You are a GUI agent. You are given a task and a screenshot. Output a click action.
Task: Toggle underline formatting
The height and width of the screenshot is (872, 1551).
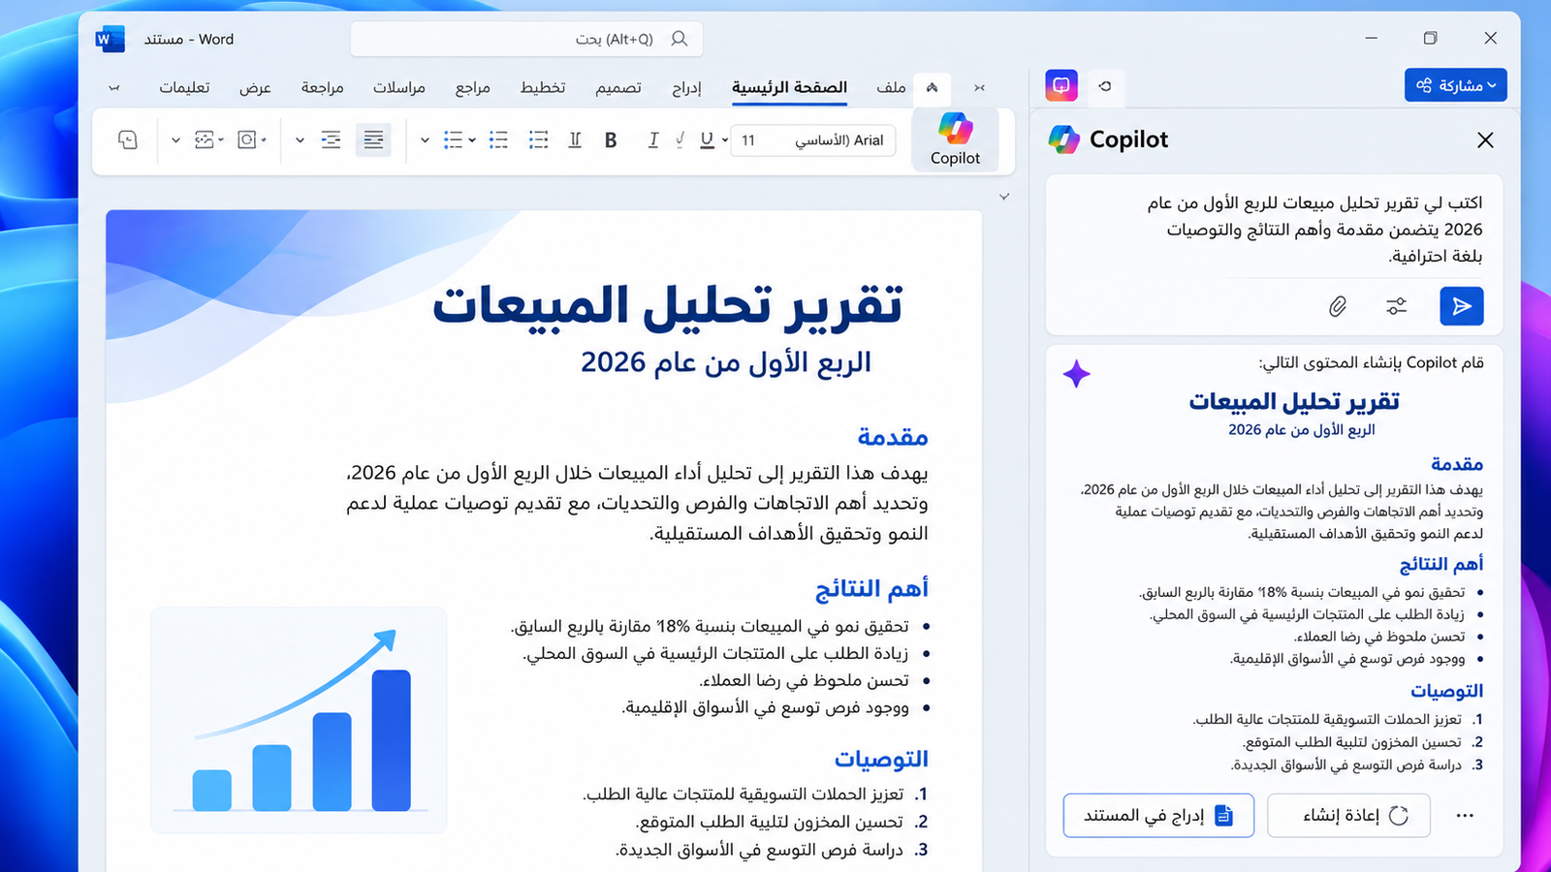click(707, 140)
